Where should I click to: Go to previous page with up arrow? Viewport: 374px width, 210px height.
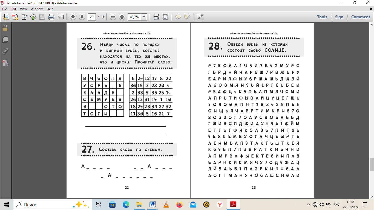click(x=73, y=17)
